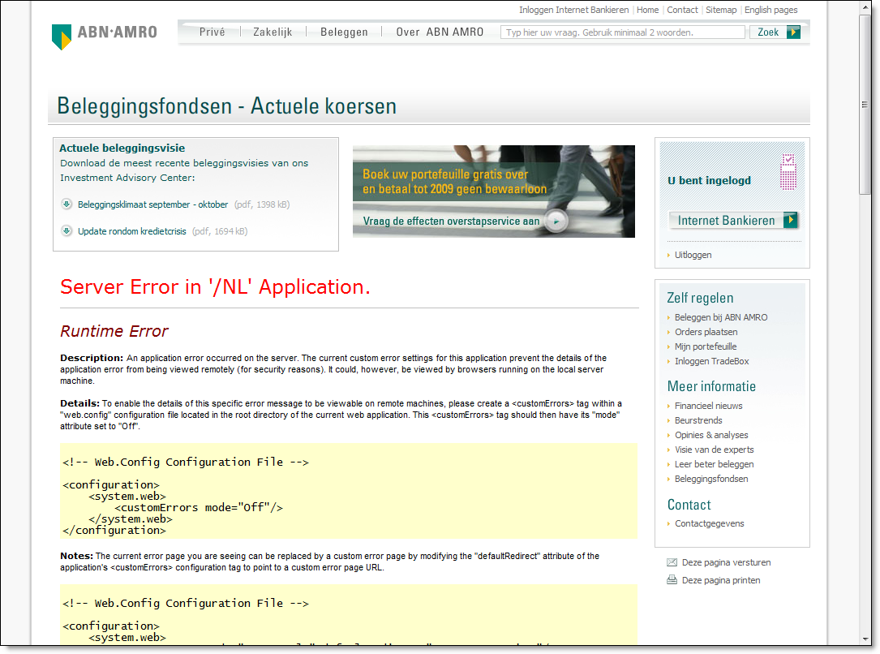Click the Internet Bankieren button
This screenshot has height=654, width=880.
[x=733, y=220]
